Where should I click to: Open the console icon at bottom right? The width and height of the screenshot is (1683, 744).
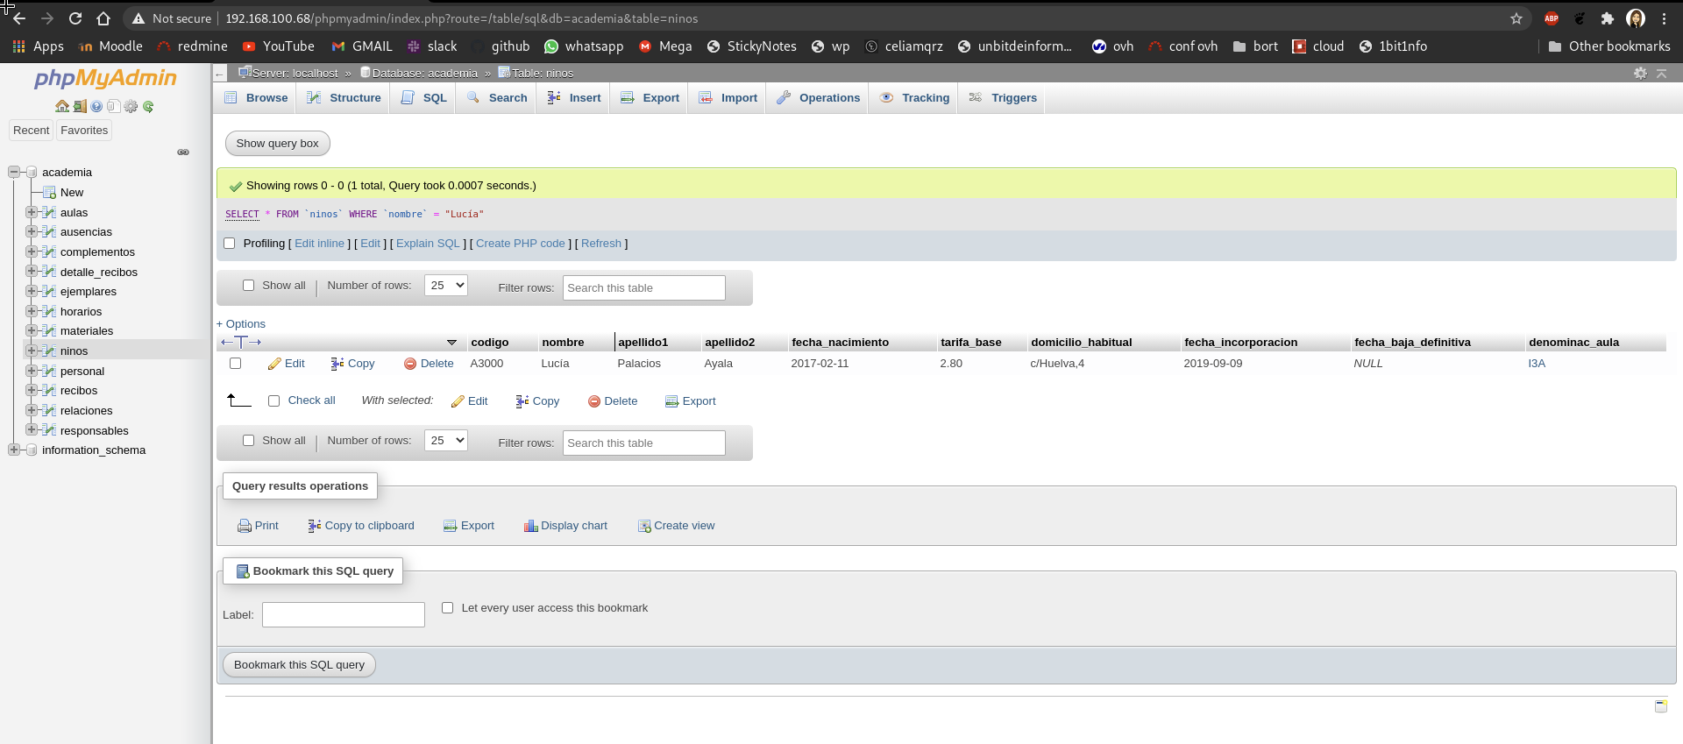pos(1660,706)
